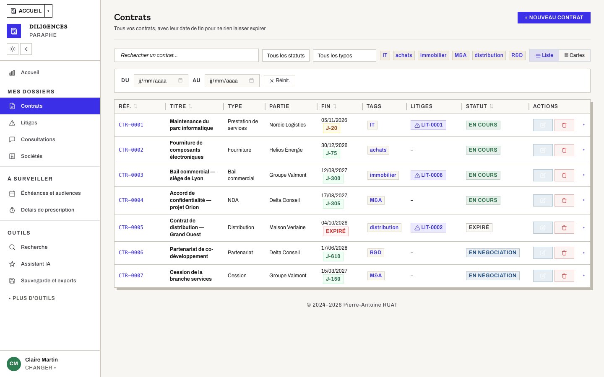This screenshot has width=604, height=377.
Task: Go to Échéances et audiences
Action: coord(50,193)
